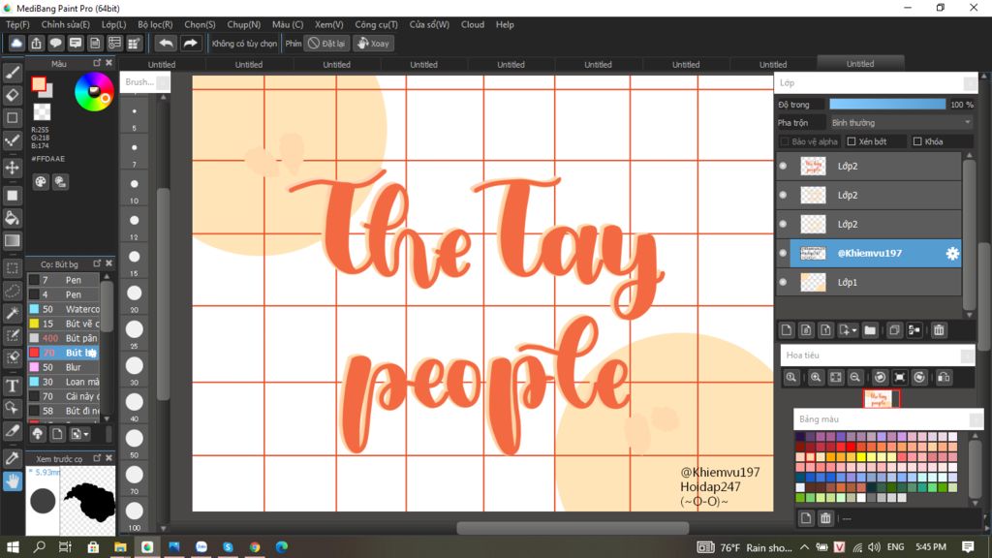Duplicate layer icon in layer toolbar
992x558 pixels.
click(894, 329)
